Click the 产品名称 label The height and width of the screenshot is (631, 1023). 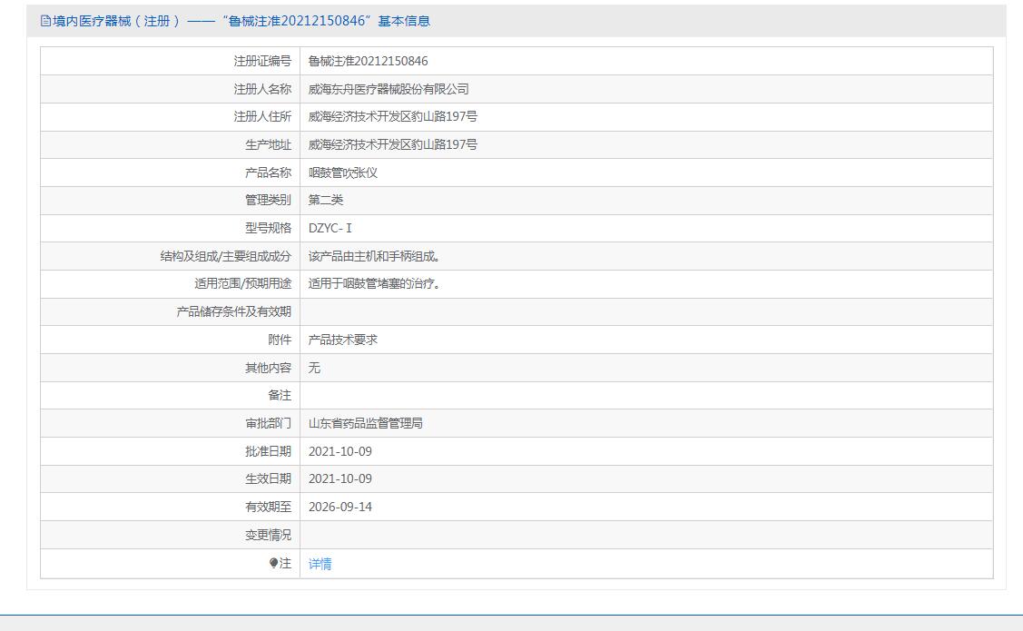pos(268,173)
